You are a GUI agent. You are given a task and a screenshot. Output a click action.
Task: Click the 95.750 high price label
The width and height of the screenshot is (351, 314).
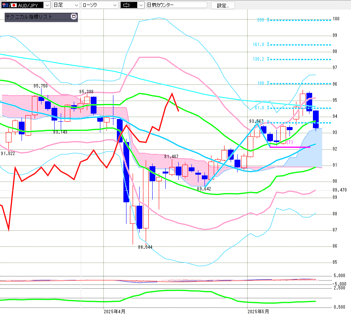click(x=40, y=86)
